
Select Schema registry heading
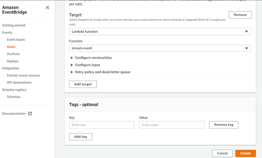pos(14,90)
